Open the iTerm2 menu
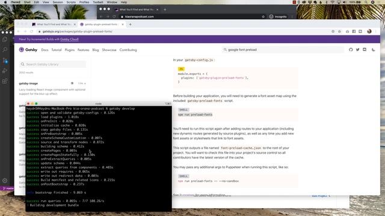 pyautogui.click(x=15, y=2)
